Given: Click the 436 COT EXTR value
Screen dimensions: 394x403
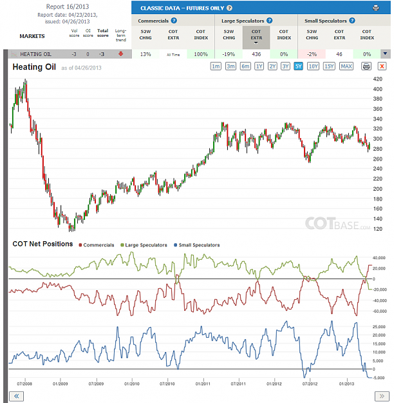Looking at the screenshot, I should click(x=256, y=54).
